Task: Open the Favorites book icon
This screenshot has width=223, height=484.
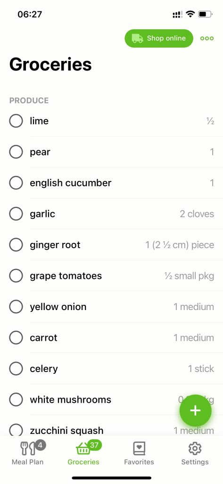Action: [139, 448]
